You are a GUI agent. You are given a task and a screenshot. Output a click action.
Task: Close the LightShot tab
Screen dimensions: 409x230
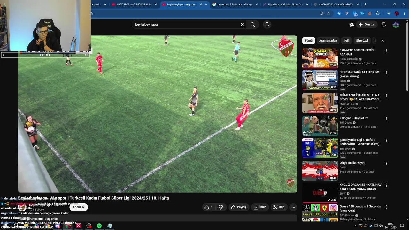tap(307, 4)
